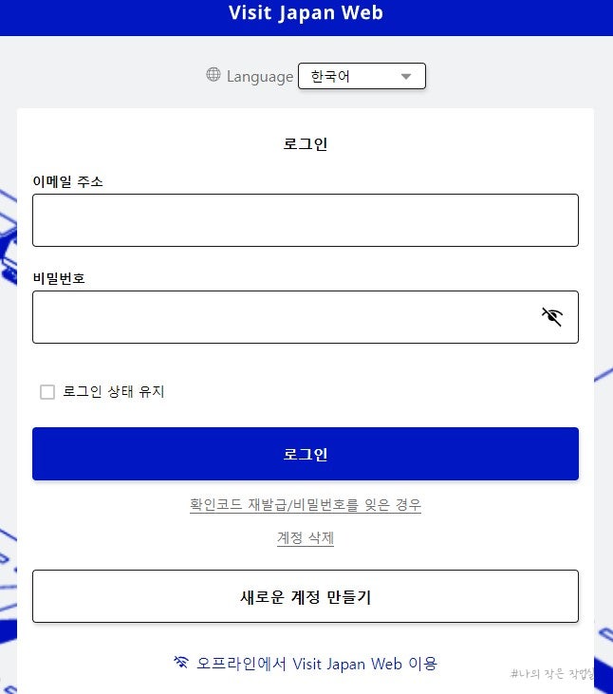Click the 비밀번호 field label
This screenshot has width=613, height=694.
(x=59, y=278)
